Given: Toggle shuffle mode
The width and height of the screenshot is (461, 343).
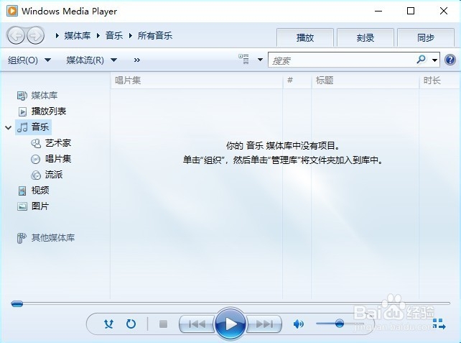Looking at the screenshot, I should pos(108,324).
